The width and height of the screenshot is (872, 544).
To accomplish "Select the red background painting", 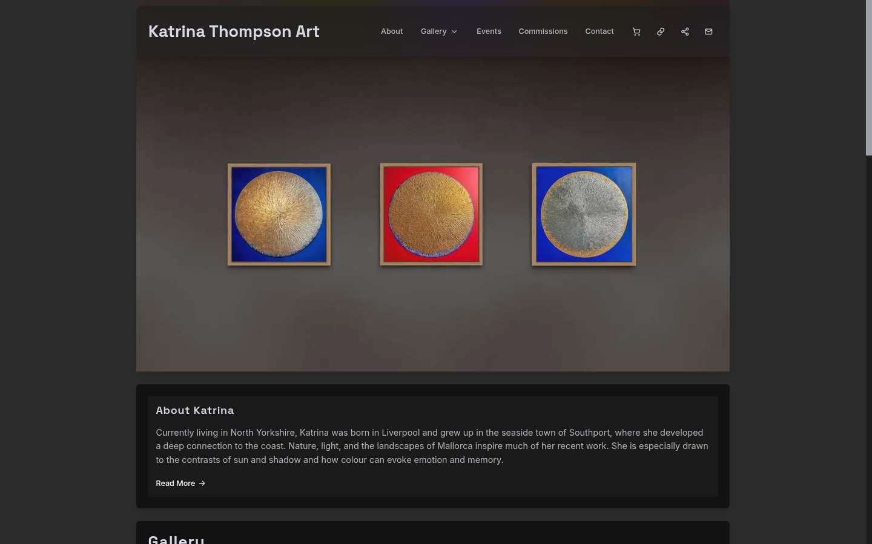I will pos(431,214).
